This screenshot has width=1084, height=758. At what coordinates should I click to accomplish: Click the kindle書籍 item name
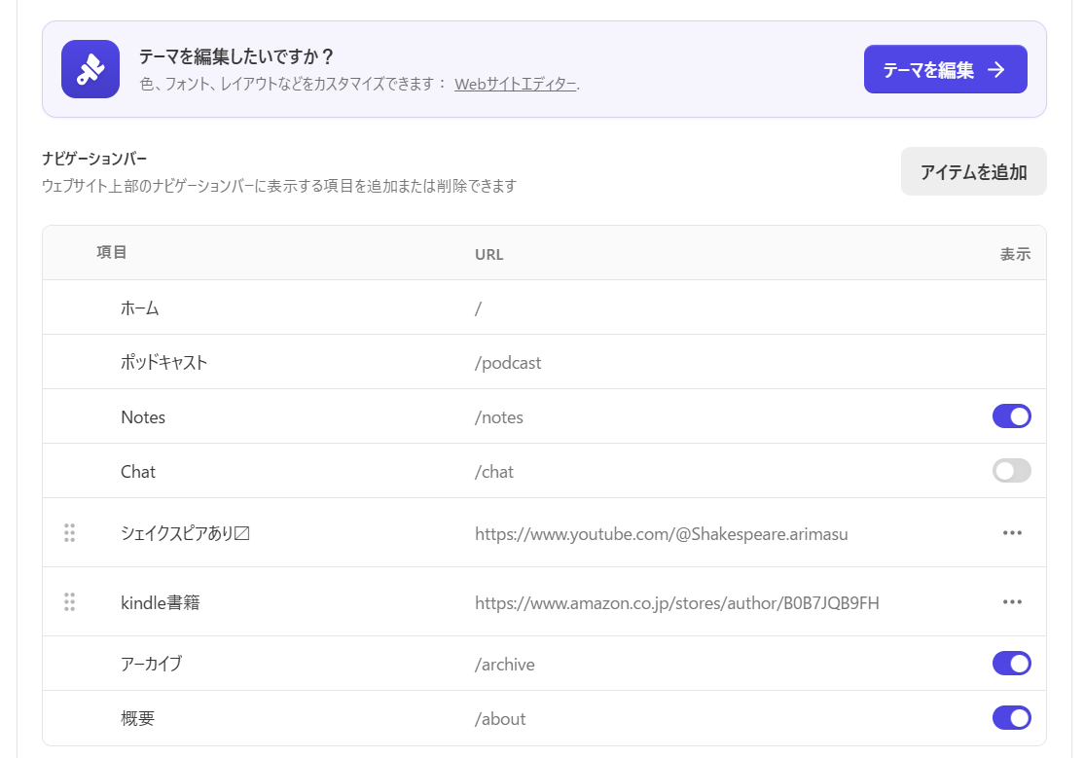click(161, 602)
